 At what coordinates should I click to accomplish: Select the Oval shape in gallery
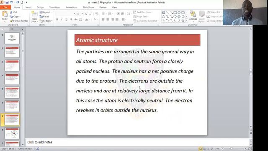coord(179,13)
